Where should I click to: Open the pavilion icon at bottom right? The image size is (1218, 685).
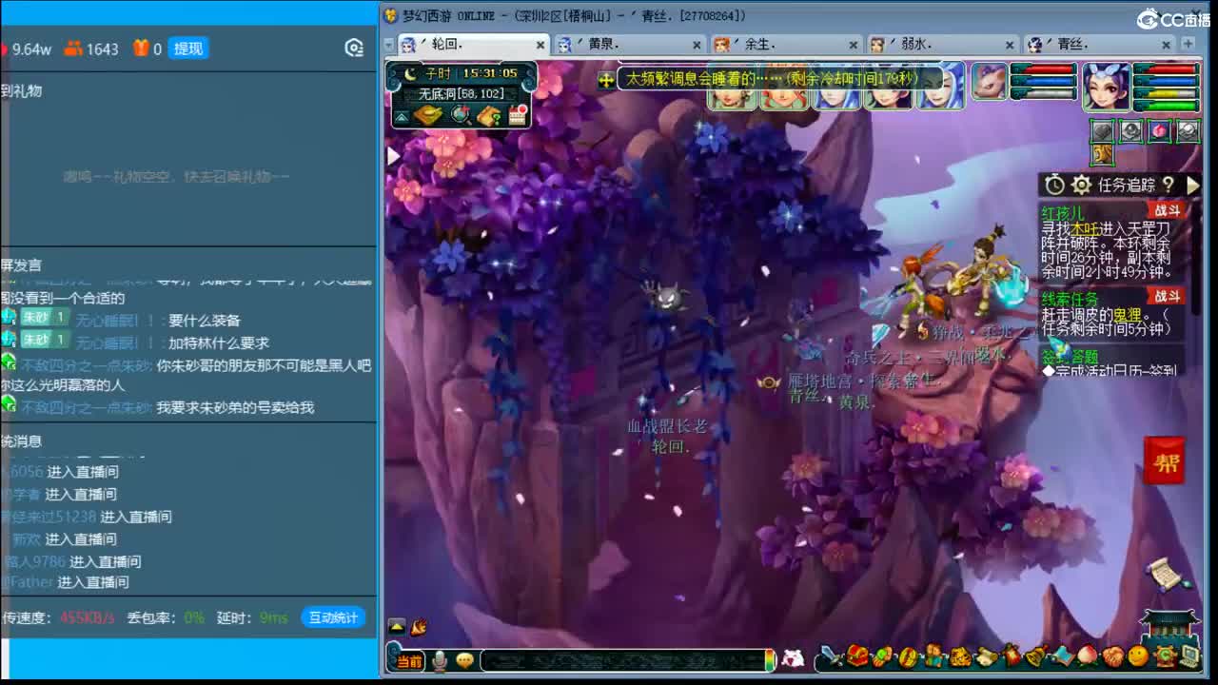[x=1169, y=624]
